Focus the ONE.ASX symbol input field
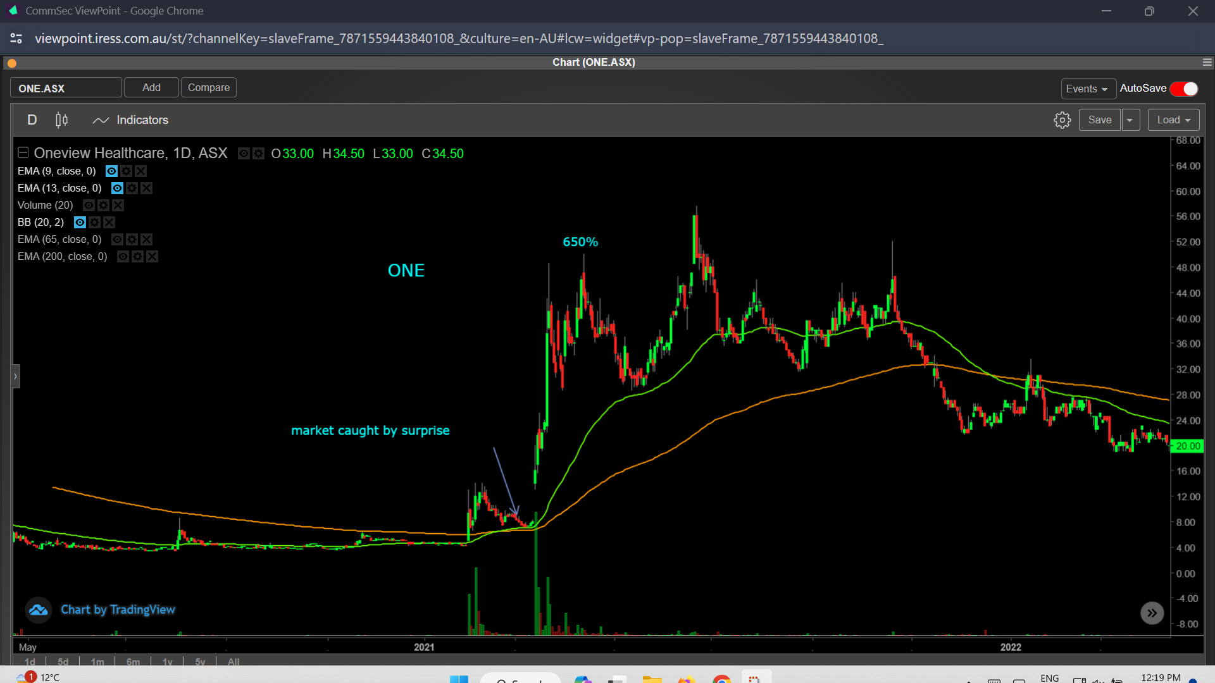Viewport: 1215px width, 683px height. 66,88
